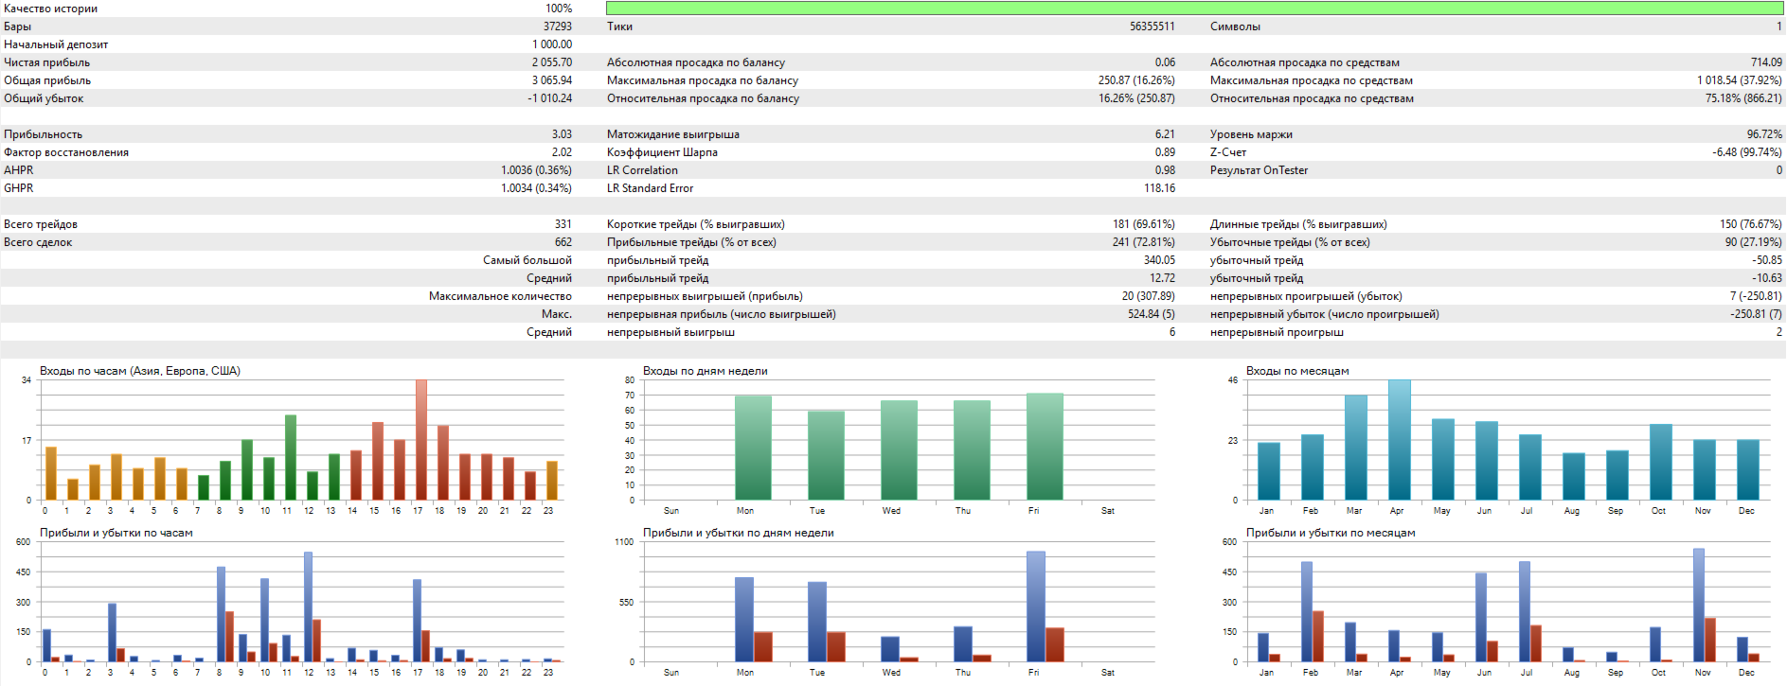Select hour 17 bar in Входы по часам chart
This screenshot has height=686, width=1787.
click(x=420, y=440)
